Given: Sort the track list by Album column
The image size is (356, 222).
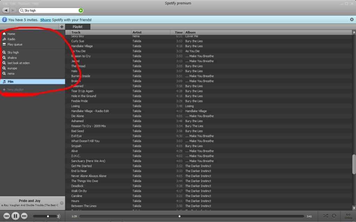Looking at the screenshot, I should tap(190, 32).
